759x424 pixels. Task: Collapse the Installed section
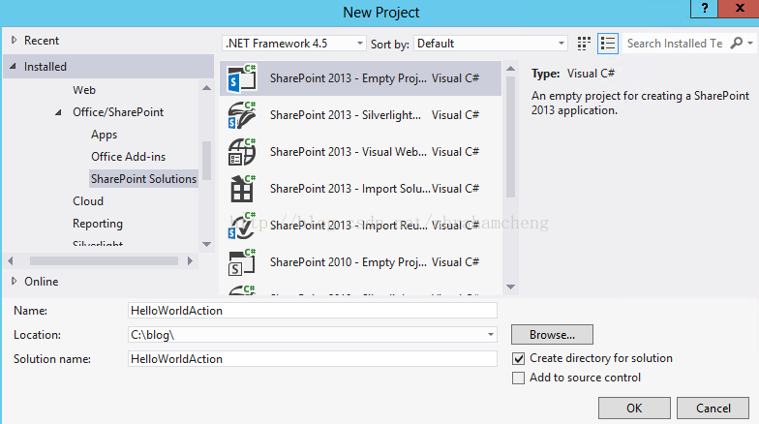[x=14, y=66]
